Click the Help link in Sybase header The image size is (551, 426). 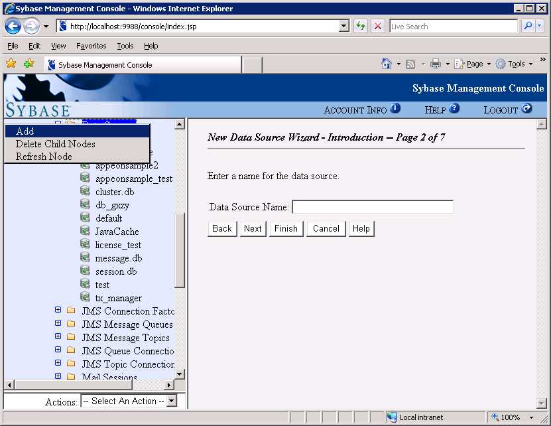pyautogui.click(x=442, y=109)
